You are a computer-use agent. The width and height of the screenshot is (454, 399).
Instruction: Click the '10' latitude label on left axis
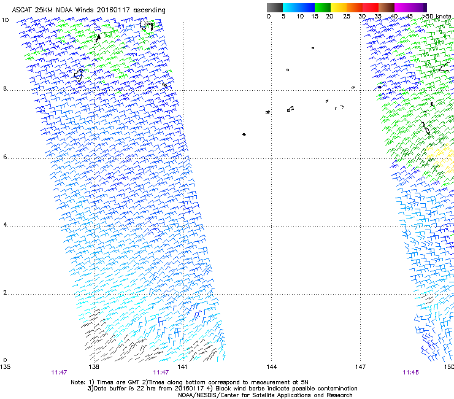coord(5,20)
